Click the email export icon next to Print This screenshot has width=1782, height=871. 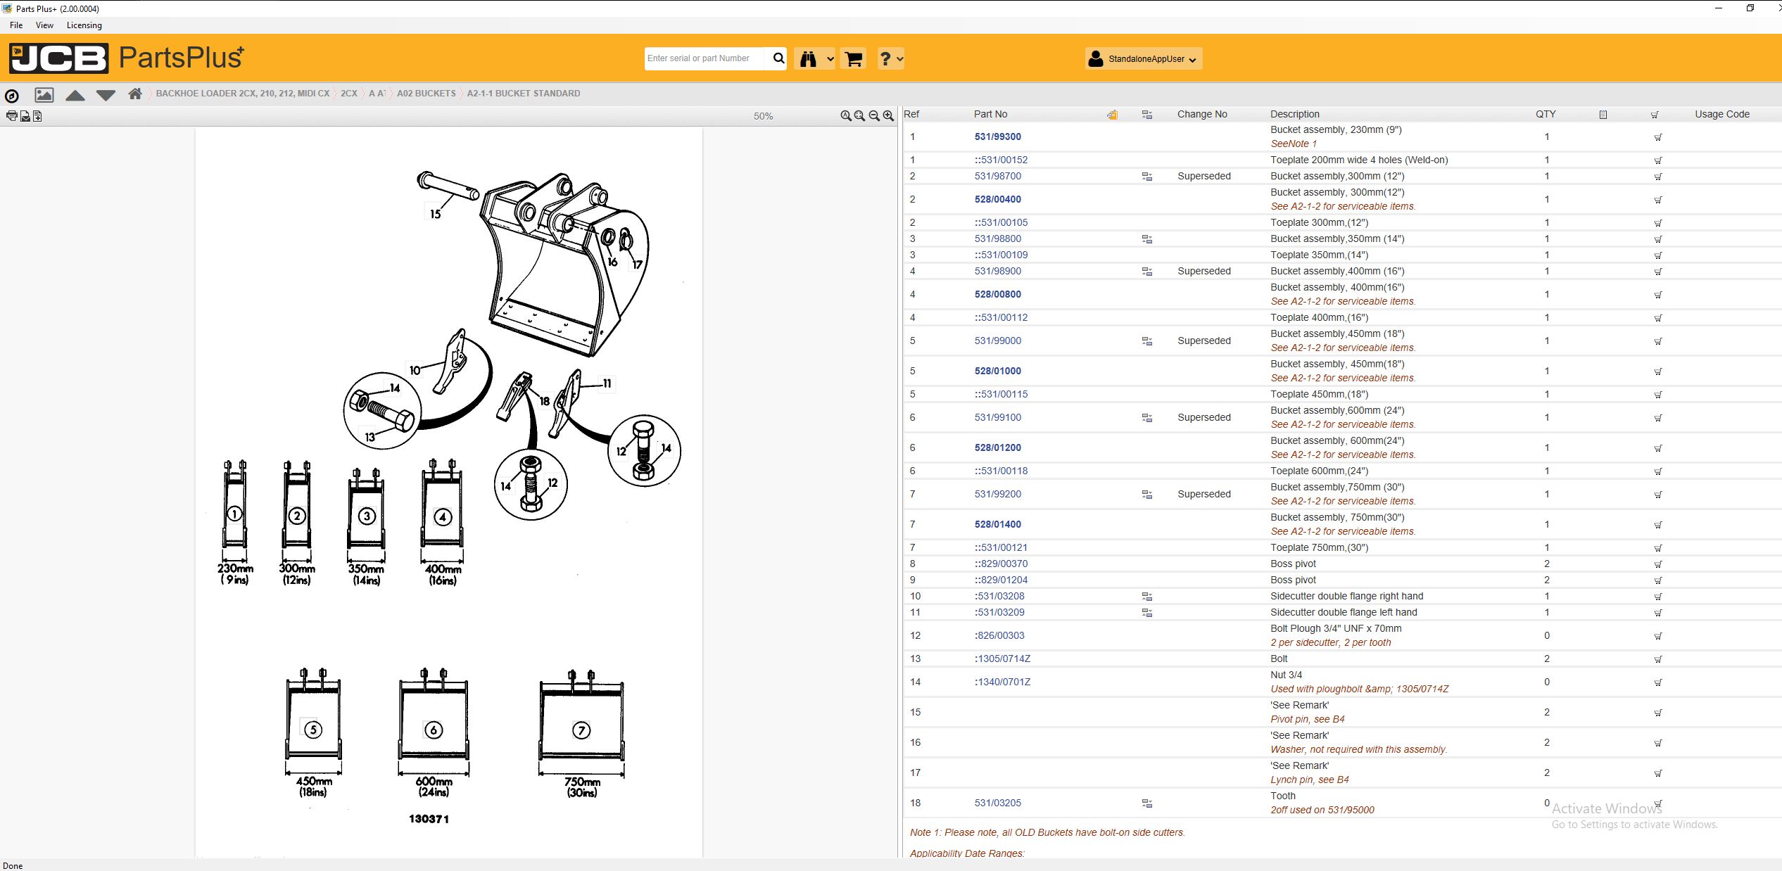pyautogui.click(x=24, y=115)
